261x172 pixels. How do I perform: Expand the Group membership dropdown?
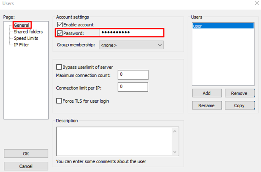pyautogui.click(x=131, y=45)
